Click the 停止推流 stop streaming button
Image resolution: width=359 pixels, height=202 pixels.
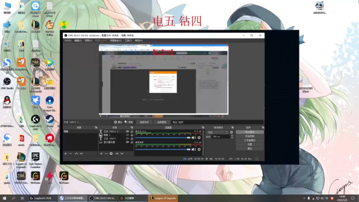pos(250,132)
